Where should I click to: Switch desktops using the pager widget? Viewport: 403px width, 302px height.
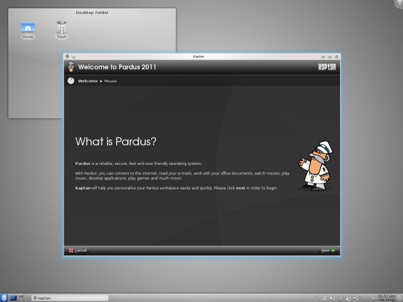25,298
